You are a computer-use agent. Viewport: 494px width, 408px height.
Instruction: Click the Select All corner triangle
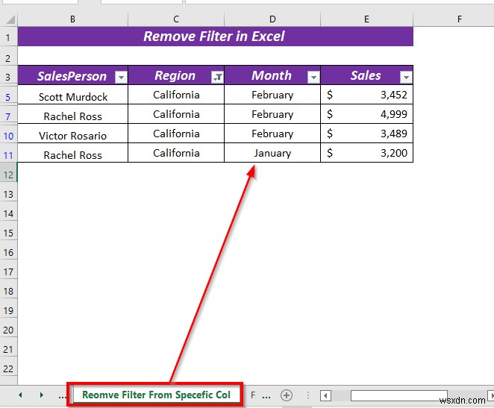[x=10, y=20]
